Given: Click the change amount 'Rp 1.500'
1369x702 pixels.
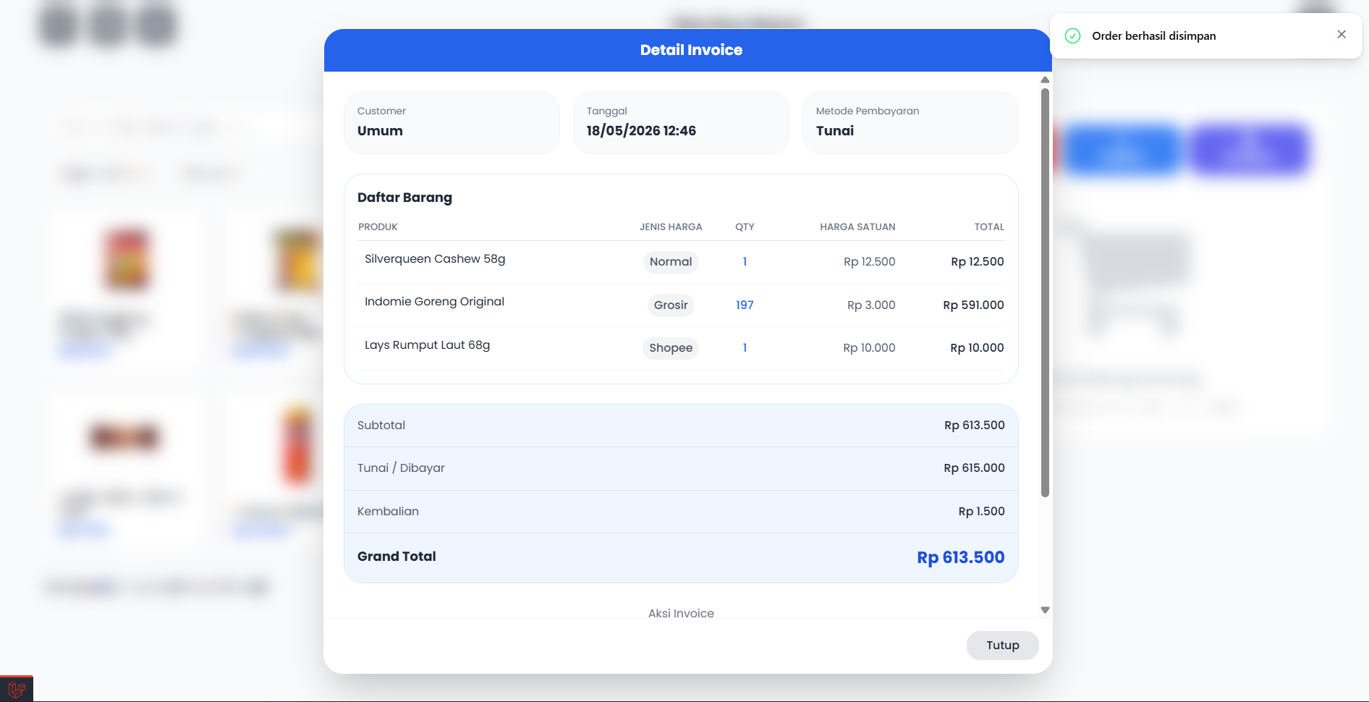Looking at the screenshot, I should coord(981,512).
